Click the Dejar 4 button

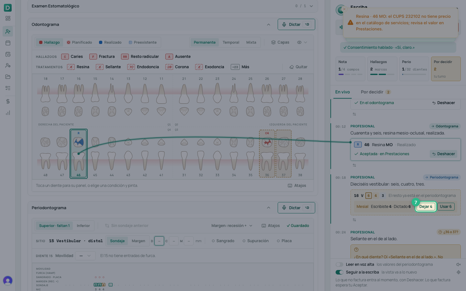426,207
